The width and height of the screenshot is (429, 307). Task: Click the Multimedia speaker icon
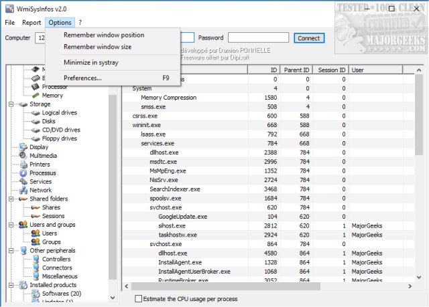coord(23,156)
